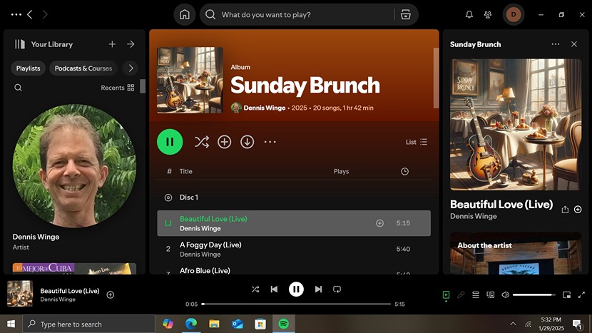Close the Sunday Brunch now playing panel
592x333 pixels.
coord(574,44)
